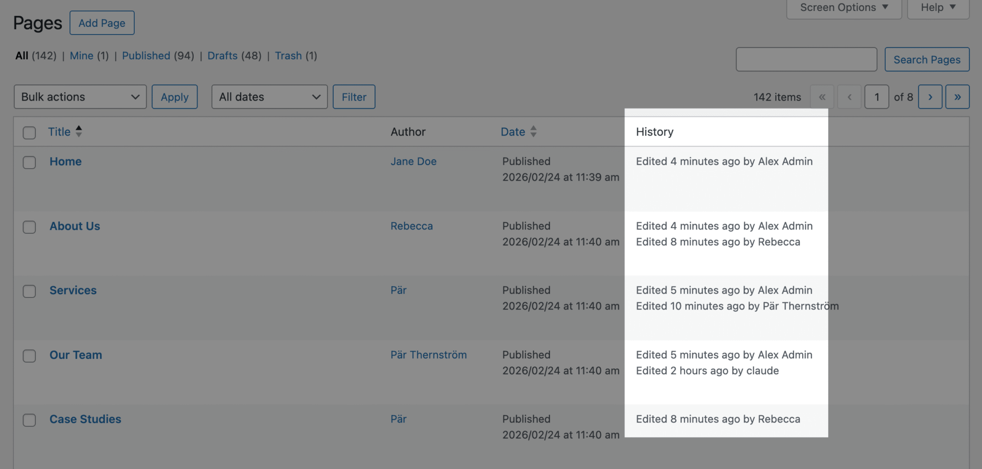Click the Add Page button
The width and height of the screenshot is (982, 469).
(102, 23)
